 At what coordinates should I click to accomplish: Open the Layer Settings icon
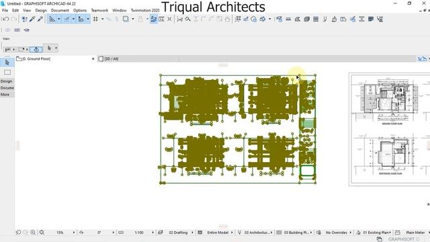pyautogui.click(x=279, y=19)
